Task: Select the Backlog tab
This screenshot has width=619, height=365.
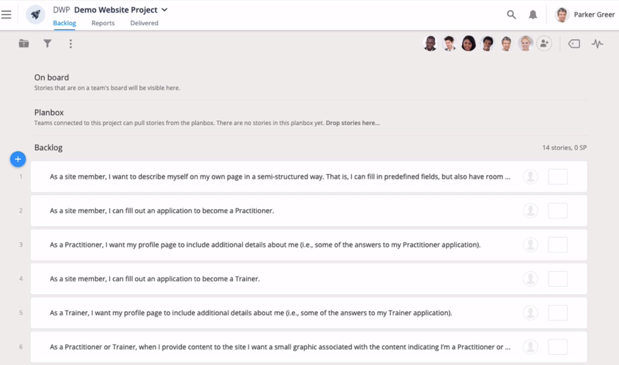Action: pos(64,23)
